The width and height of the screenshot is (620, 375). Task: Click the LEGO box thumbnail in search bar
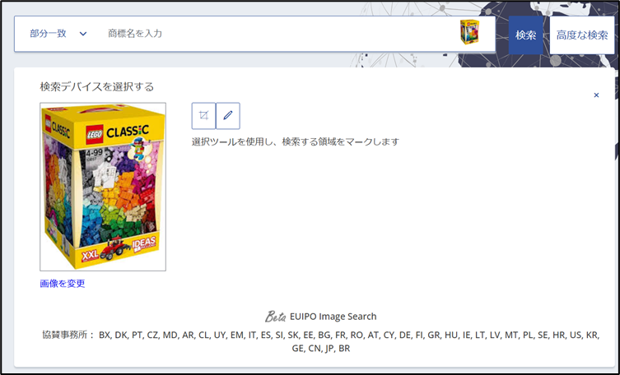click(470, 31)
